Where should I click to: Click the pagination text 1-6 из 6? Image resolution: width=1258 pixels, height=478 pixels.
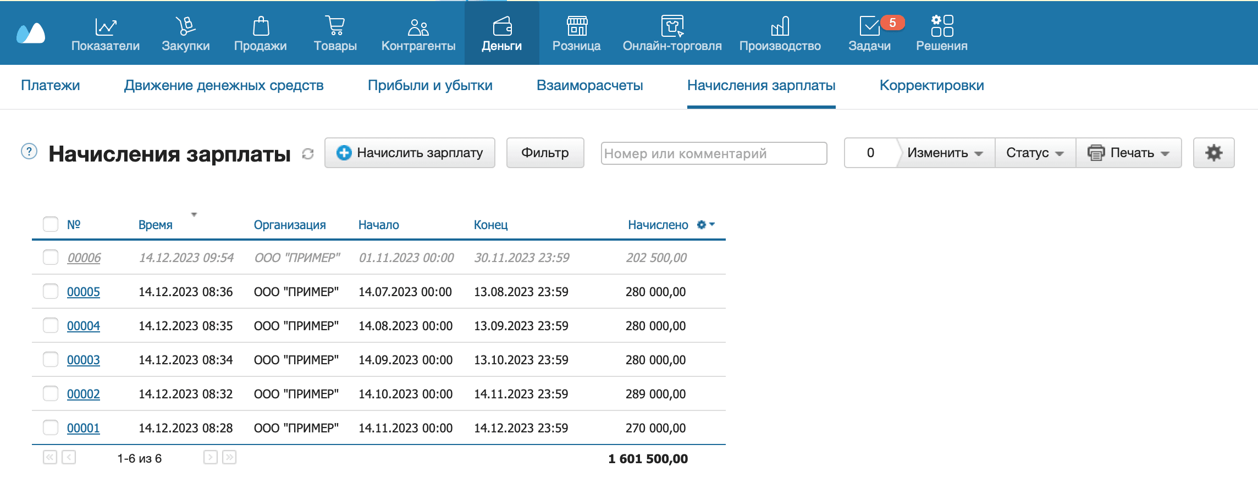tap(140, 458)
